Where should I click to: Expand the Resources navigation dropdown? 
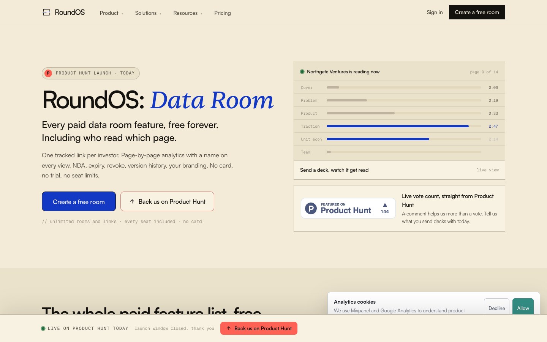(x=188, y=13)
